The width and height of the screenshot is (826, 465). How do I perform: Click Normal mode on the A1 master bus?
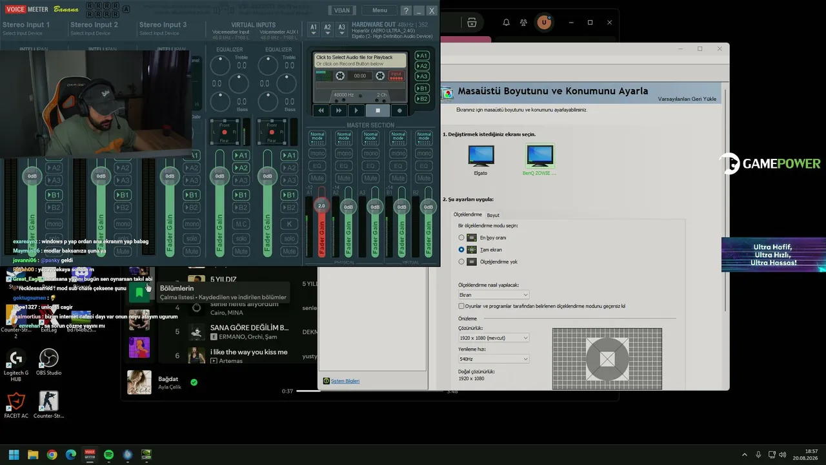(x=317, y=137)
